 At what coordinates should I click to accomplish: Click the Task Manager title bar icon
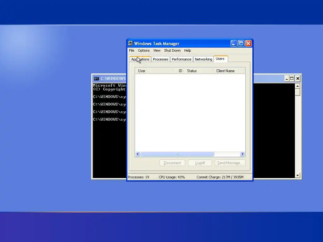[x=130, y=43]
